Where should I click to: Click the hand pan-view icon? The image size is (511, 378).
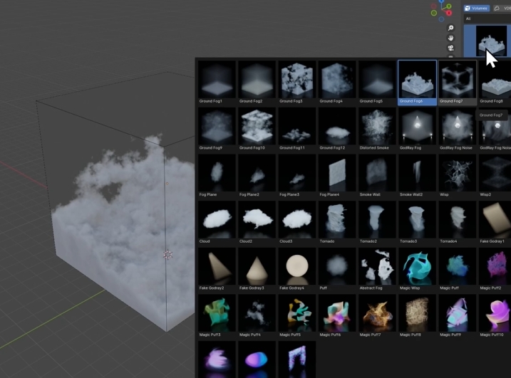pos(450,38)
